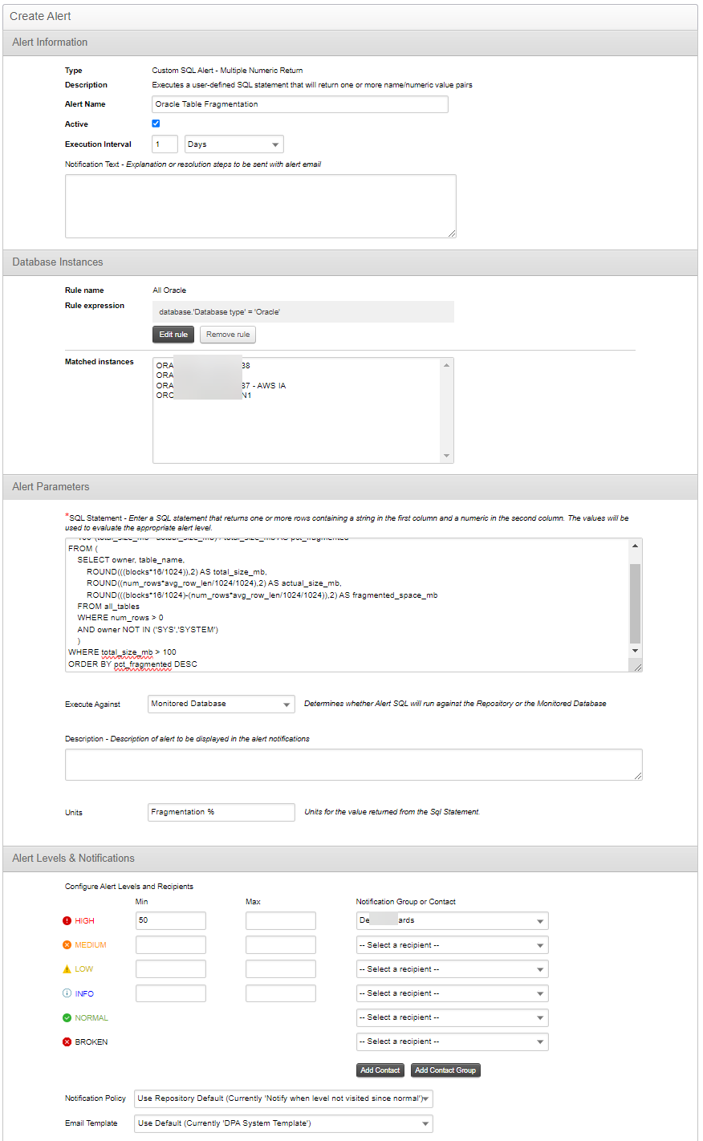Screen dimensions: 703x1141
Task: Open the MEDIUM level recipient dropdown
Action: [x=452, y=944]
